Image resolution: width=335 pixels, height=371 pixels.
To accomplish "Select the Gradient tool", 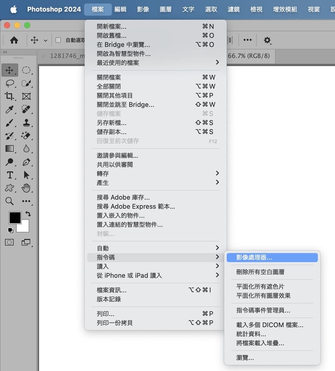I will point(10,149).
